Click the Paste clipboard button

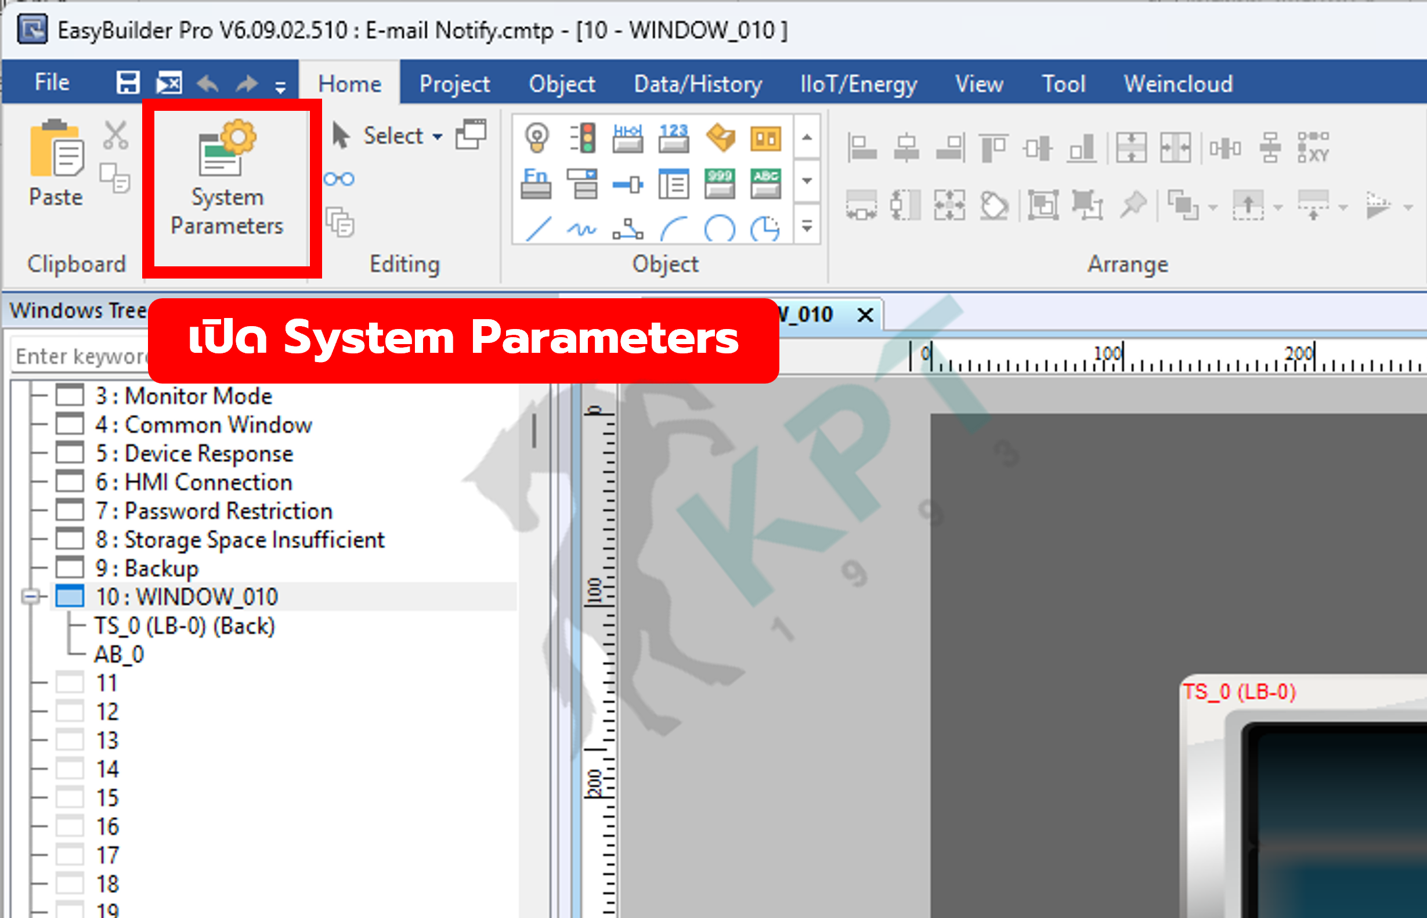point(56,164)
